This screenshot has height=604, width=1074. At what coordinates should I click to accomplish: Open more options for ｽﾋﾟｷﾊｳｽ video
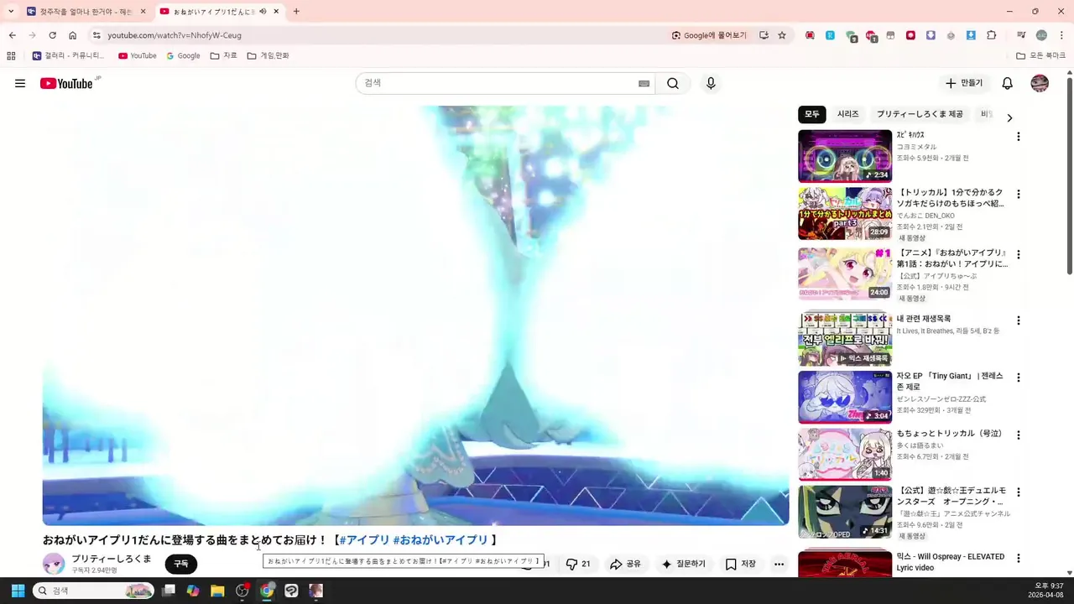click(1019, 137)
